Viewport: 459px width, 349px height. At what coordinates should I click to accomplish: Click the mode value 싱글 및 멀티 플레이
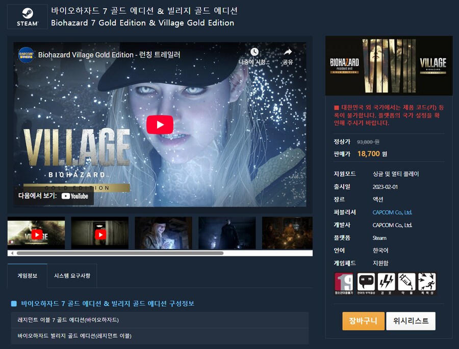coord(395,174)
